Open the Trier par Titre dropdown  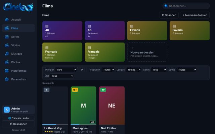[66, 70]
